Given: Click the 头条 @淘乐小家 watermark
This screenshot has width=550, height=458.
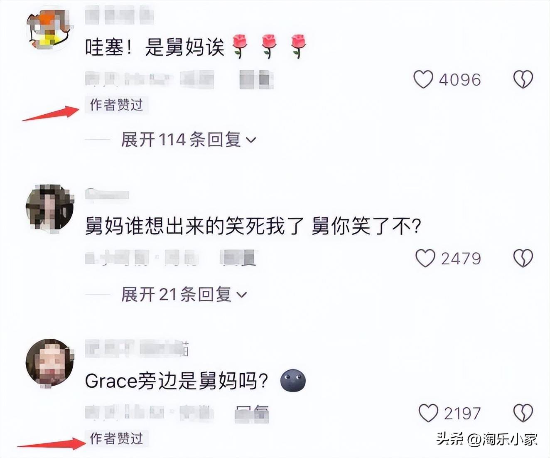Looking at the screenshot, I should coord(487,439).
